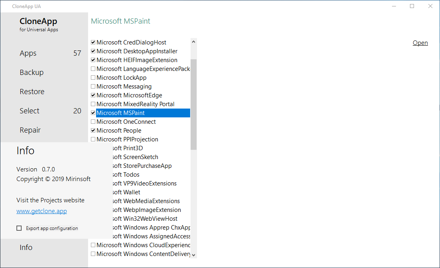Untick the Microsoft DesktopAppInstaller checkbox

pyautogui.click(x=93, y=51)
